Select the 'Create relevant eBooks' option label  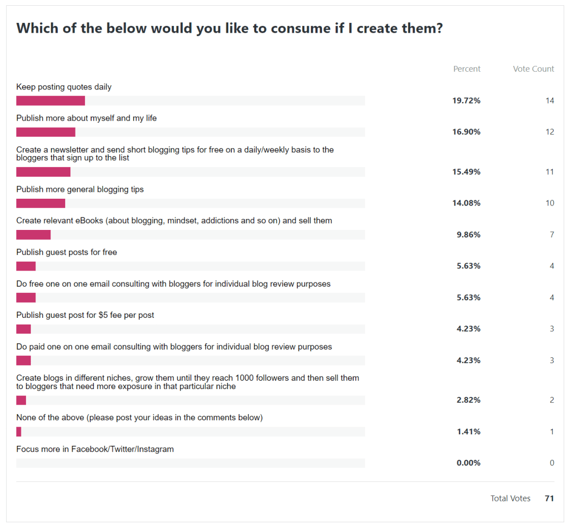click(x=174, y=221)
